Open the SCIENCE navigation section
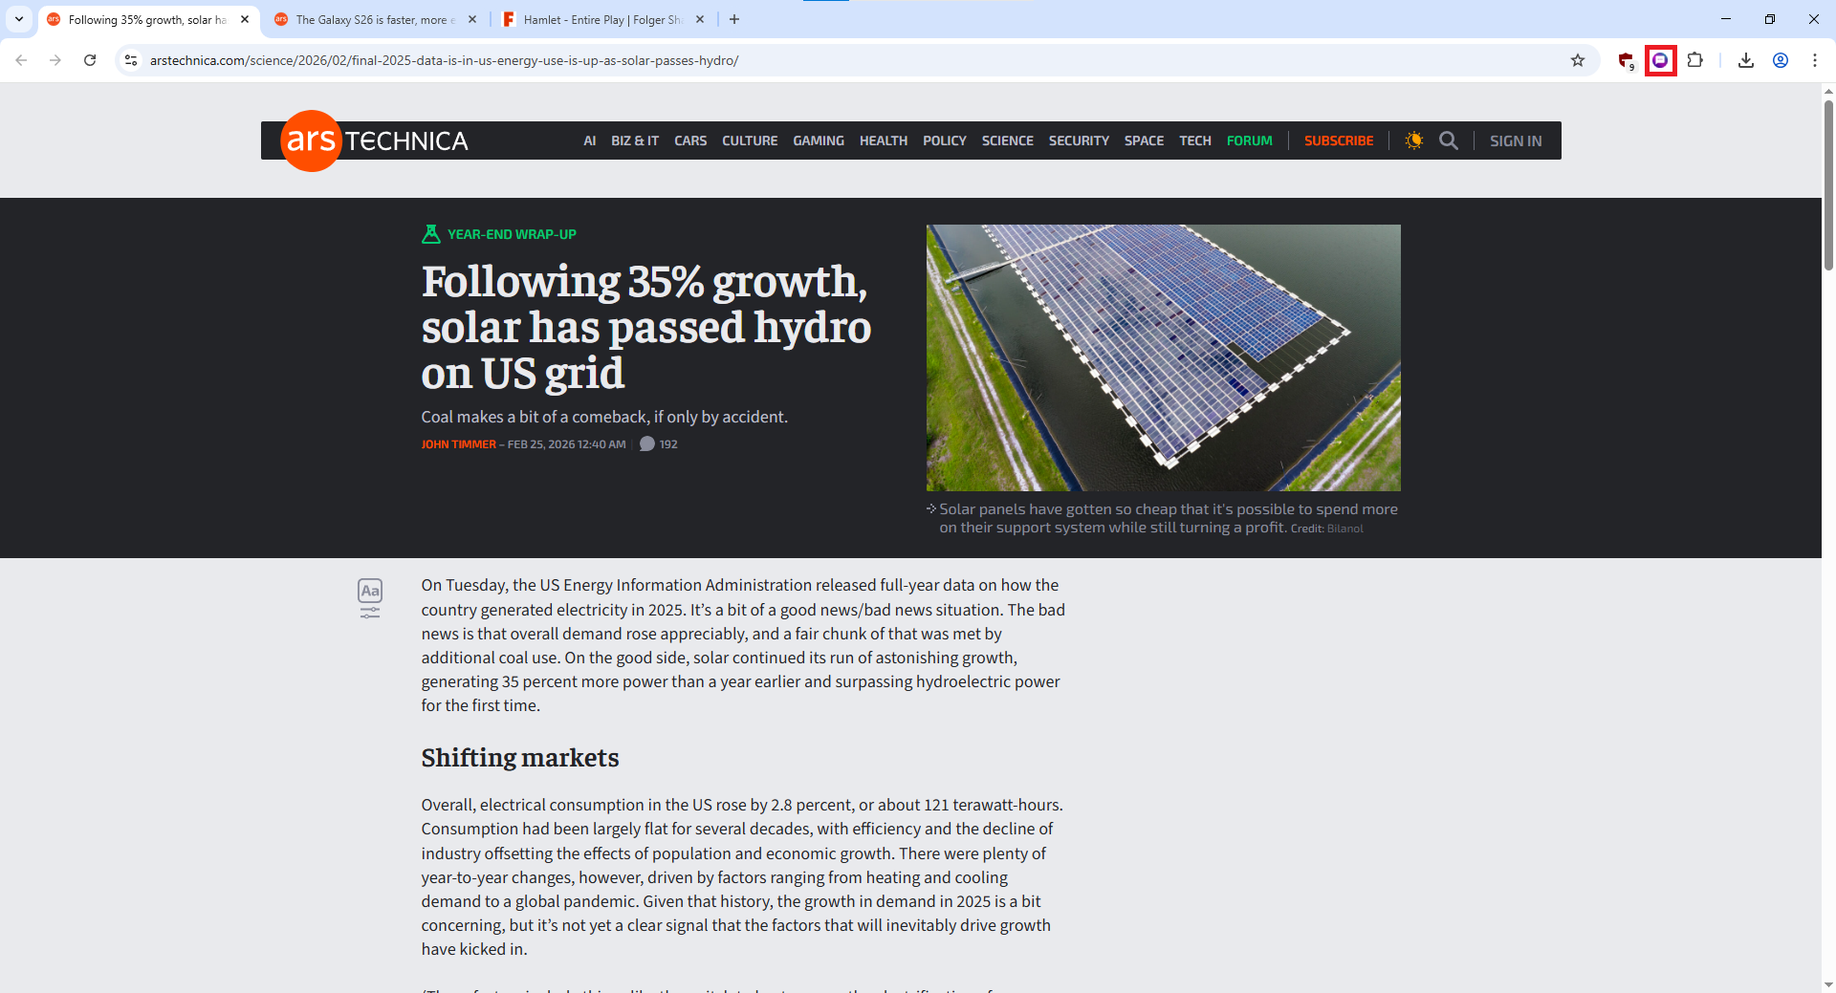 [x=1007, y=140]
